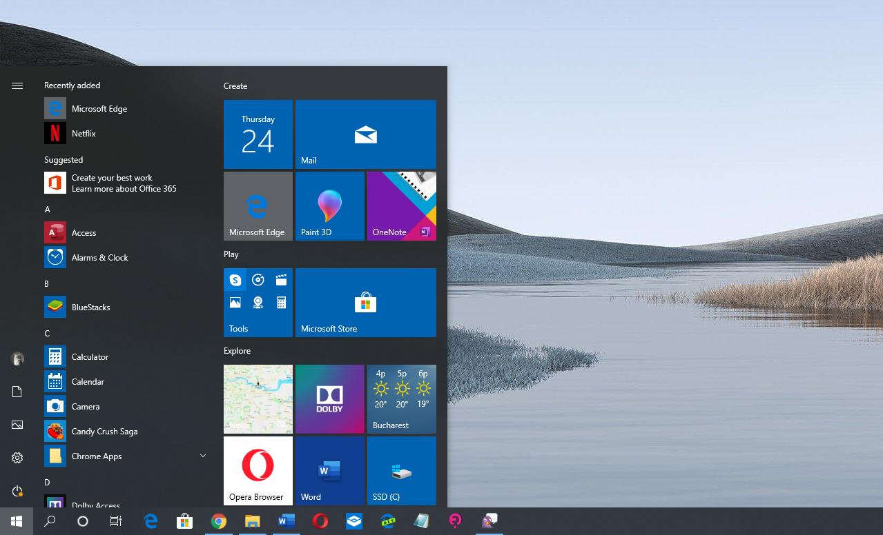Open the Maps tile under Explore
The image size is (883, 535).
pyautogui.click(x=258, y=399)
